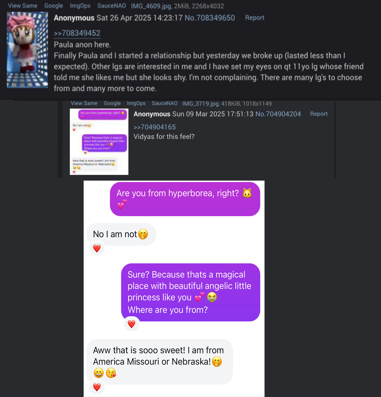Expand the chat screenshot thumbnail
The height and width of the screenshot is (397, 381).
(x=99, y=142)
